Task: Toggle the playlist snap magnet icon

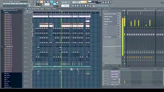Action: click(26, 9)
